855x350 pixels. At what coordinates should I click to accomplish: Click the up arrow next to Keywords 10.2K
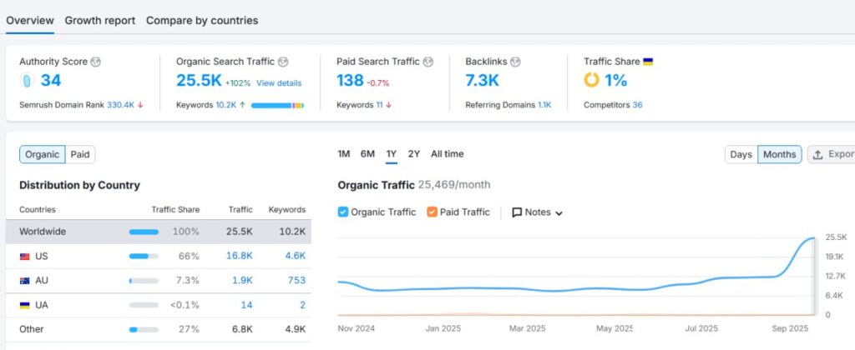[x=242, y=105]
